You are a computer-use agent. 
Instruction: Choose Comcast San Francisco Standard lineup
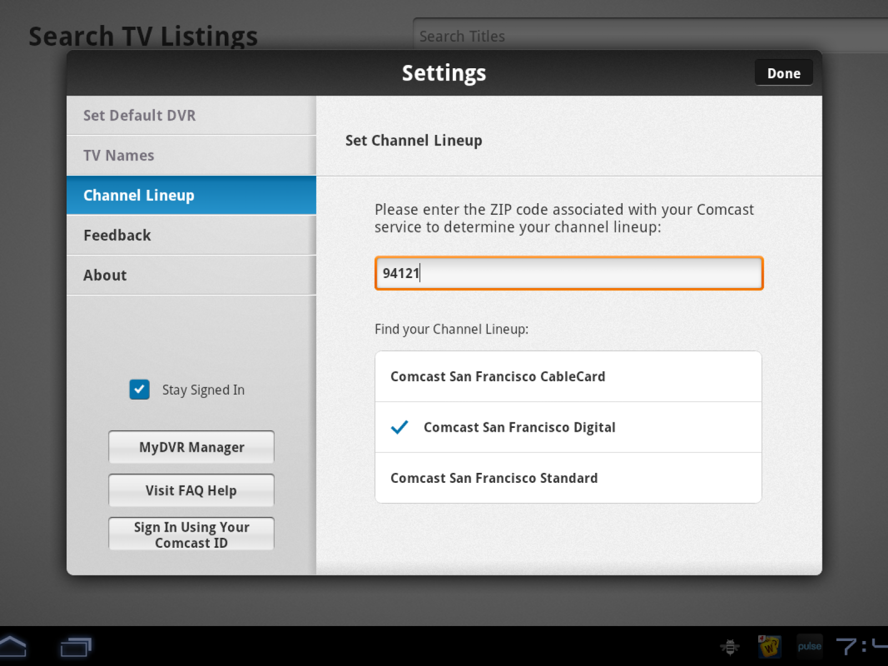coord(568,478)
